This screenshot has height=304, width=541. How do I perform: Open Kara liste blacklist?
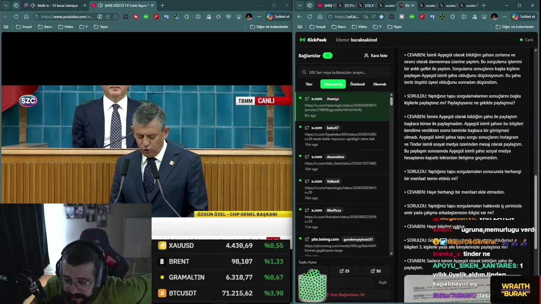[x=376, y=55]
